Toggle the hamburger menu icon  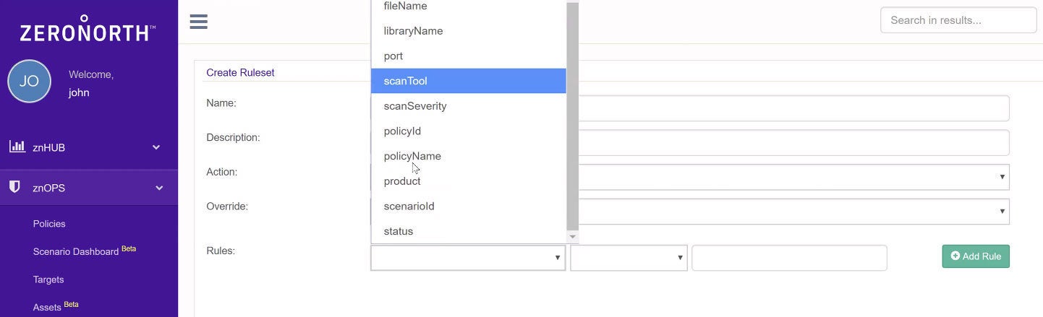click(199, 21)
